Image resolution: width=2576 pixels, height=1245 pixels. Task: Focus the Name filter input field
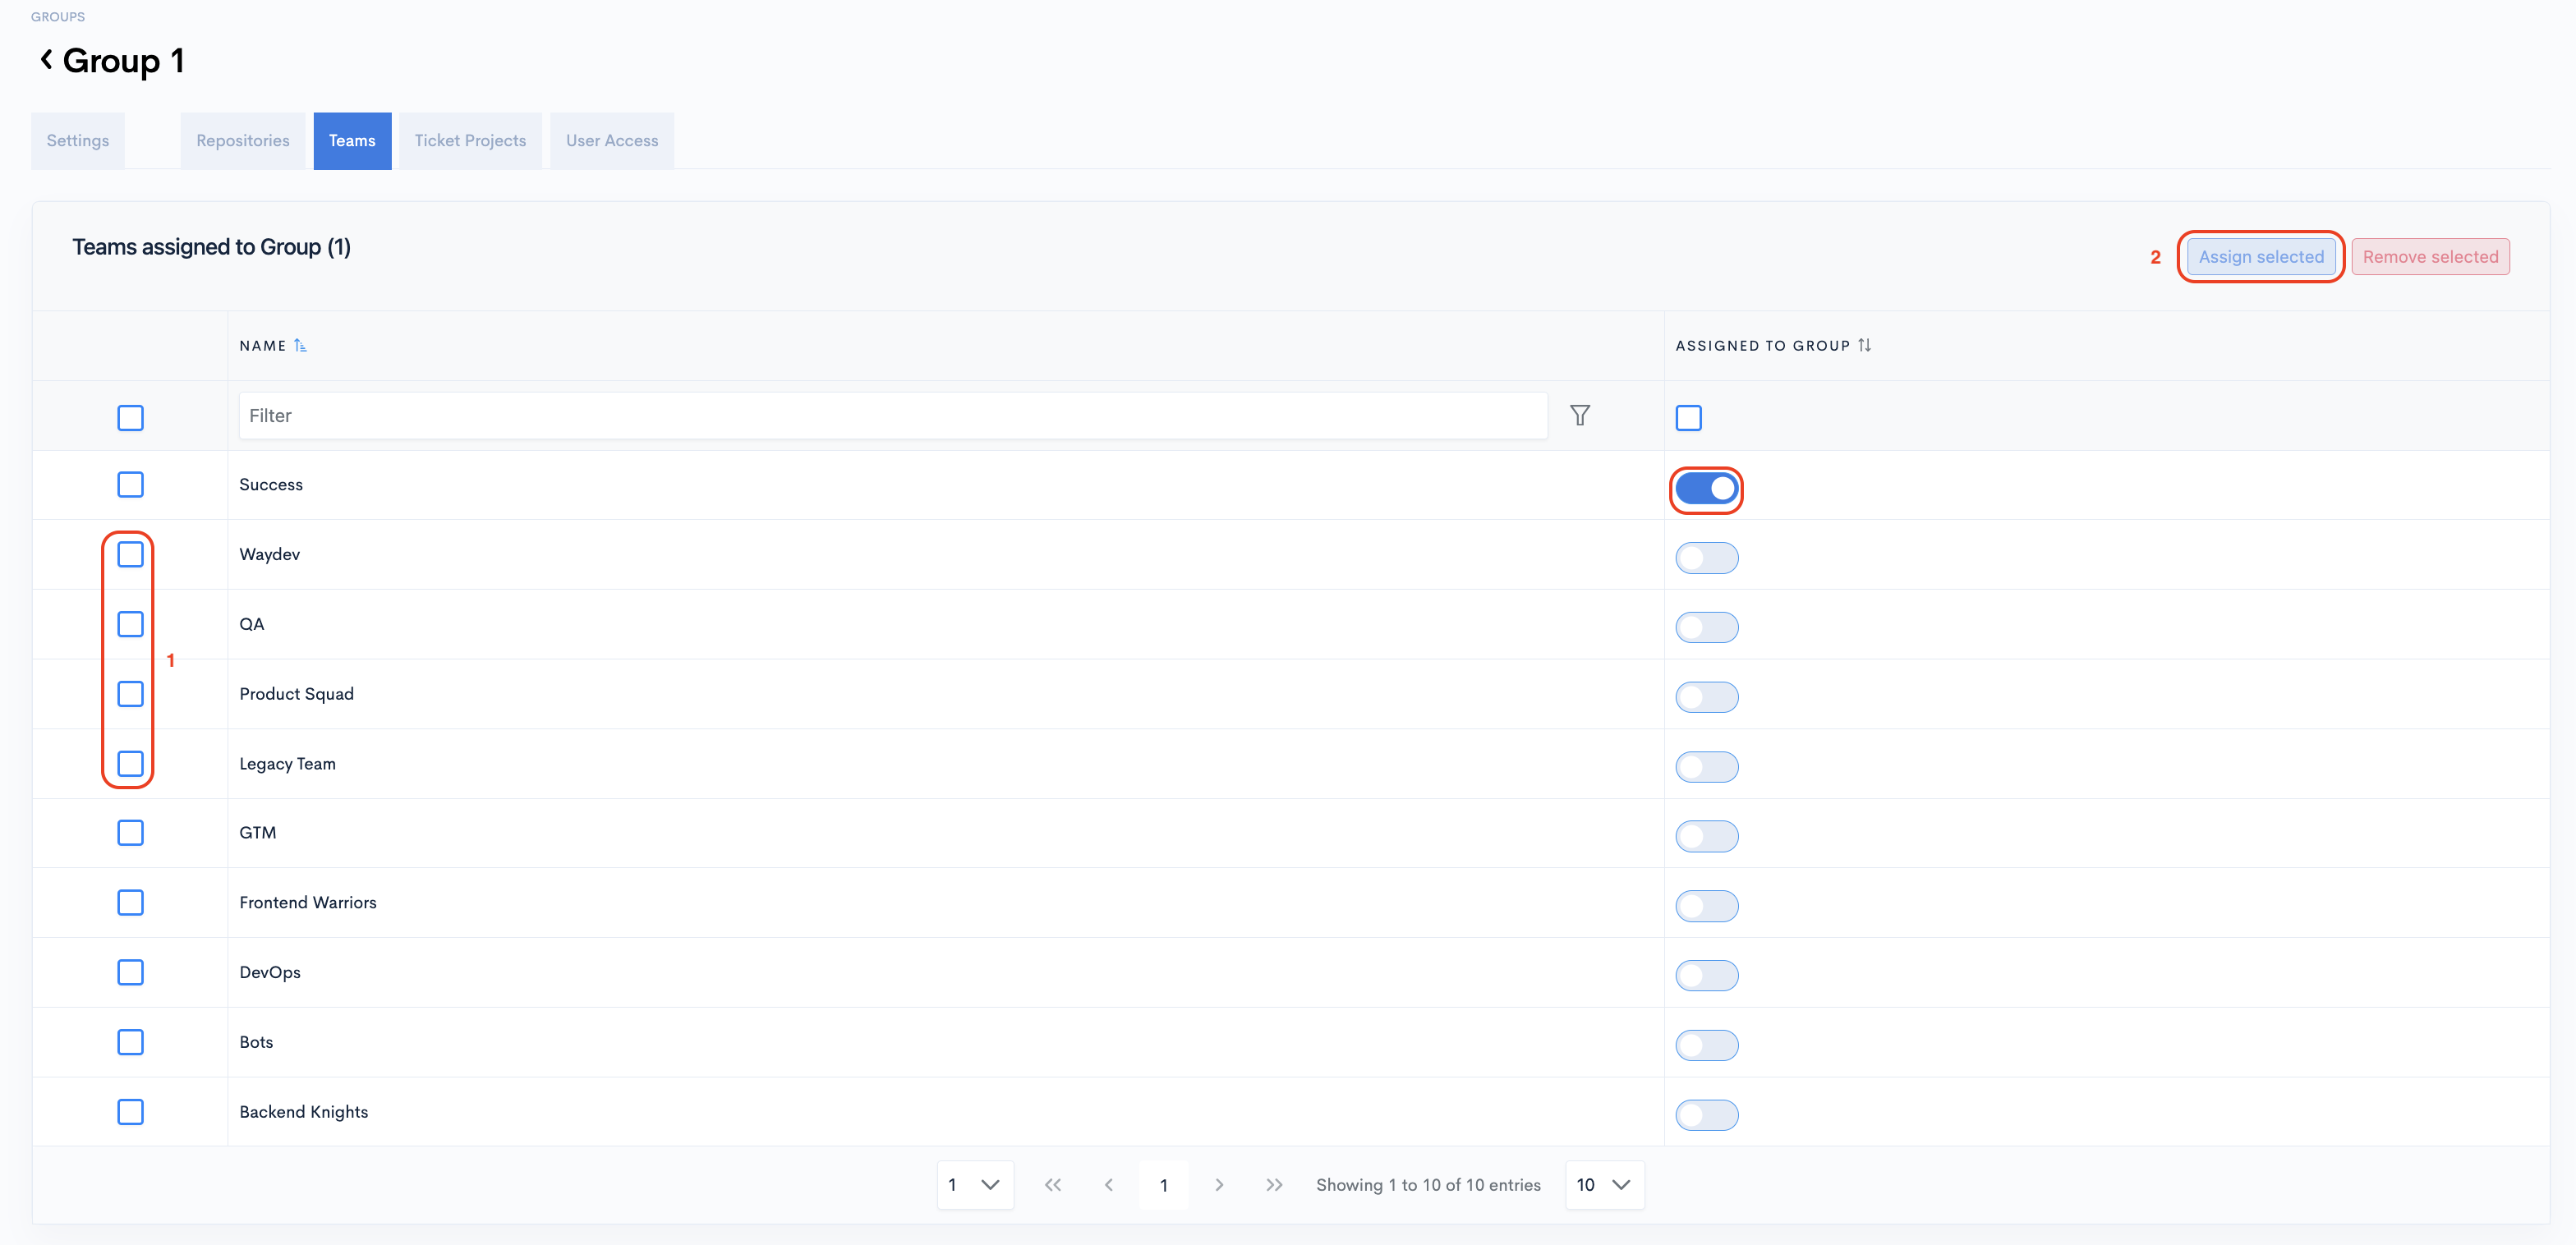pyautogui.click(x=891, y=415)
